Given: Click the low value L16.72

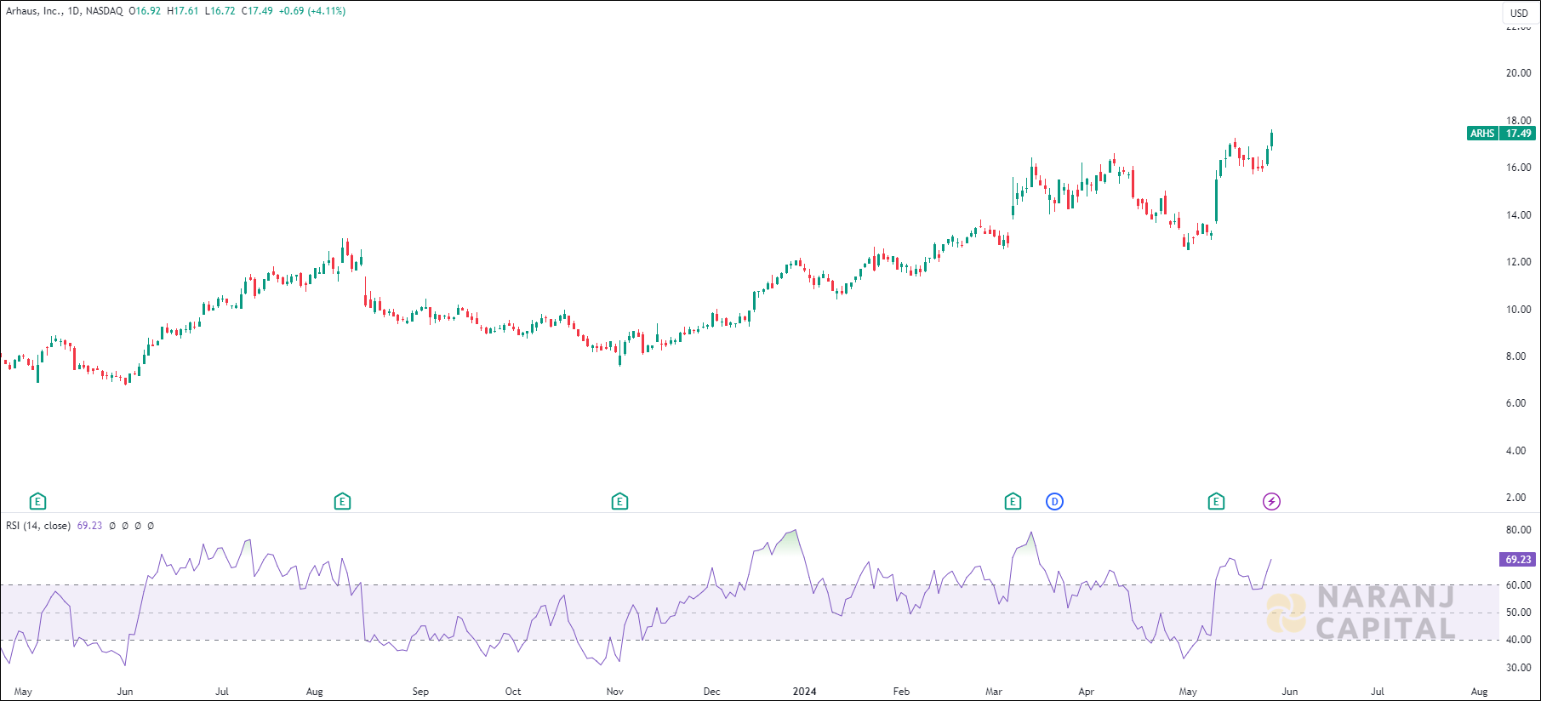Looking at the screenshot, I should [220, 11].
